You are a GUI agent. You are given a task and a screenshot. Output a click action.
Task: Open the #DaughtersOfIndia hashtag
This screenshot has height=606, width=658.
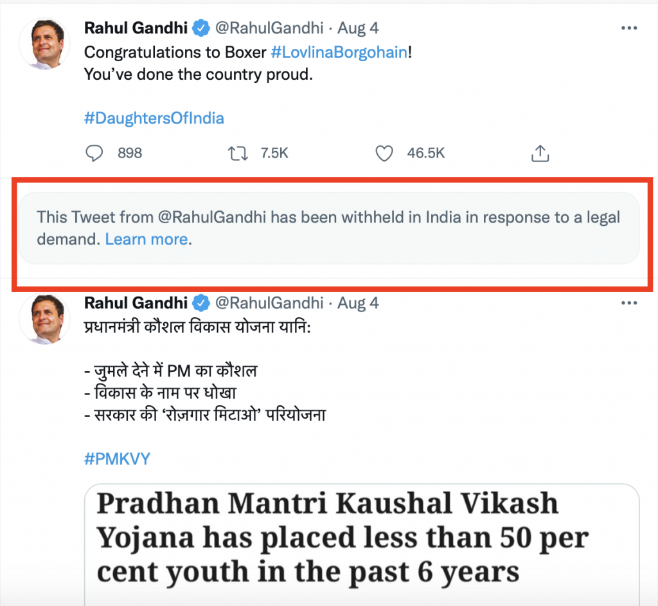pos(154,118)
